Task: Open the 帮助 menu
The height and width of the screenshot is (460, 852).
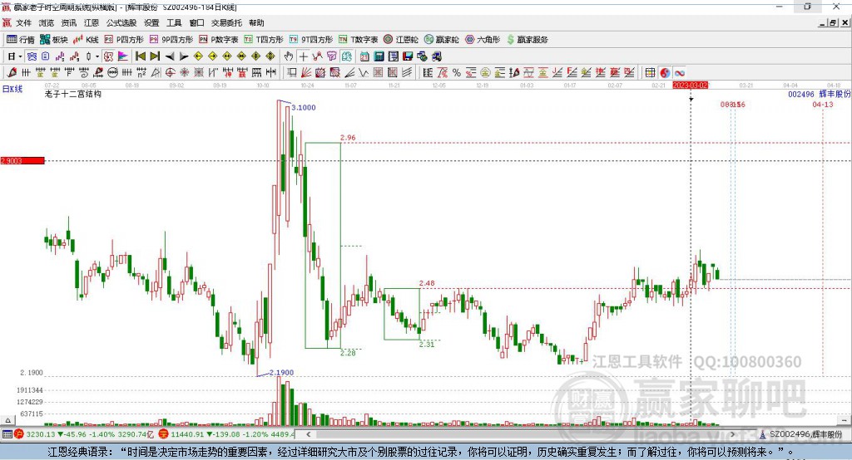Action: click(x=256, y=22)
